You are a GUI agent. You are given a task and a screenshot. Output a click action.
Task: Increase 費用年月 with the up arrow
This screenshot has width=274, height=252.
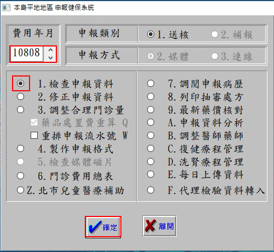[x=50, y=50]
